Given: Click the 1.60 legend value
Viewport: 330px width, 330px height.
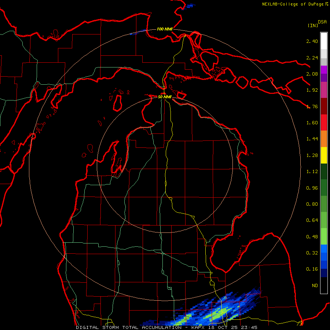Looking at the screenshot, I should (312, 123).
